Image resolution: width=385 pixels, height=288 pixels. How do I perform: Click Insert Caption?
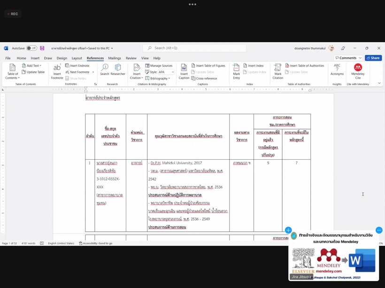(184, 71)
